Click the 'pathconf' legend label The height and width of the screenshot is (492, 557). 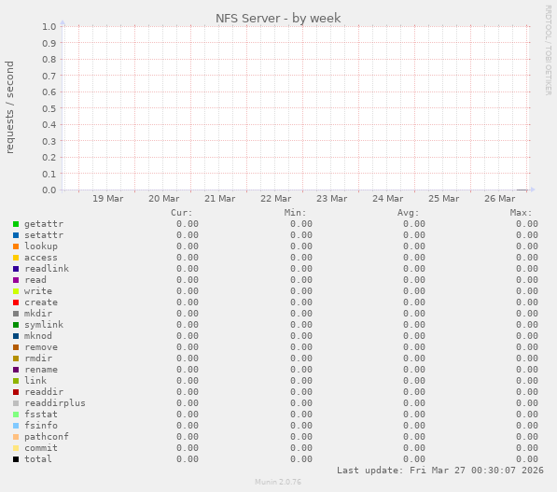[x=47, y=437]
